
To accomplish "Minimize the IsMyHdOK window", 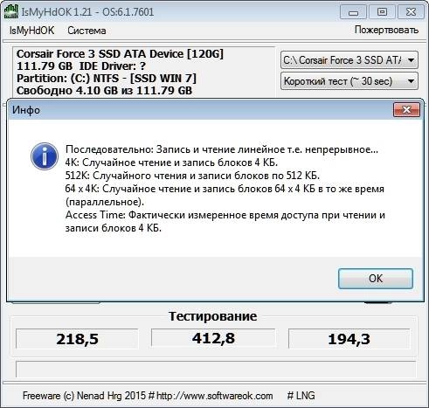I will point(353,12).
